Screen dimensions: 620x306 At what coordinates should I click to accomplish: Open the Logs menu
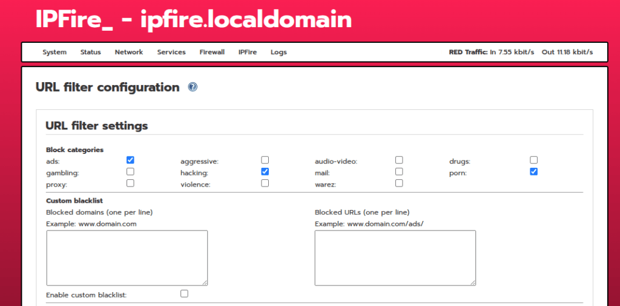pos(279,52)
